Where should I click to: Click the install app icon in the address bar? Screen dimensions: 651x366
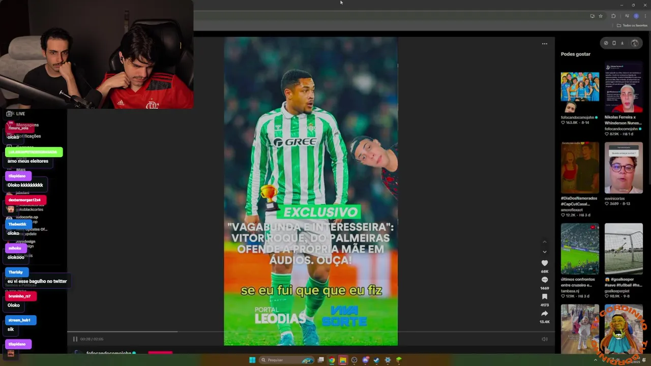click(x=592, y=16)
